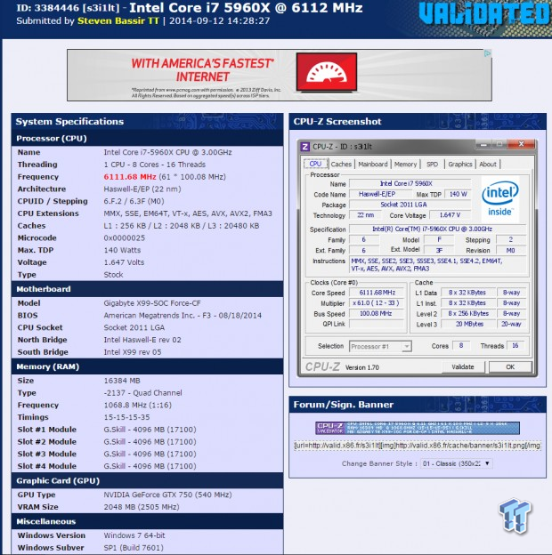Image resolution: width=552 pixels, height=555 pixels.
Task: Switch to the Mainboard tab
Action: (373, 165)
